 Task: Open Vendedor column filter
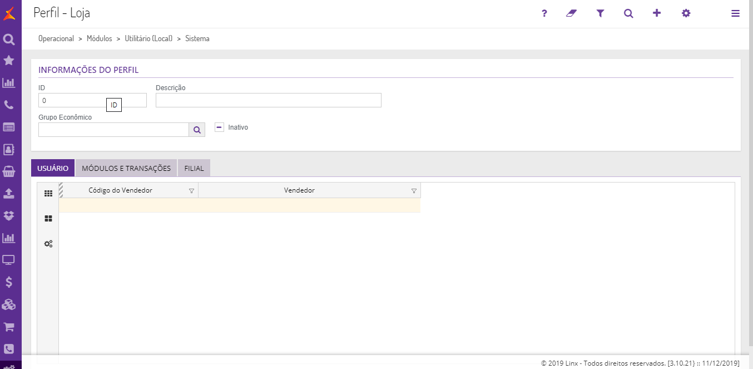414,191
